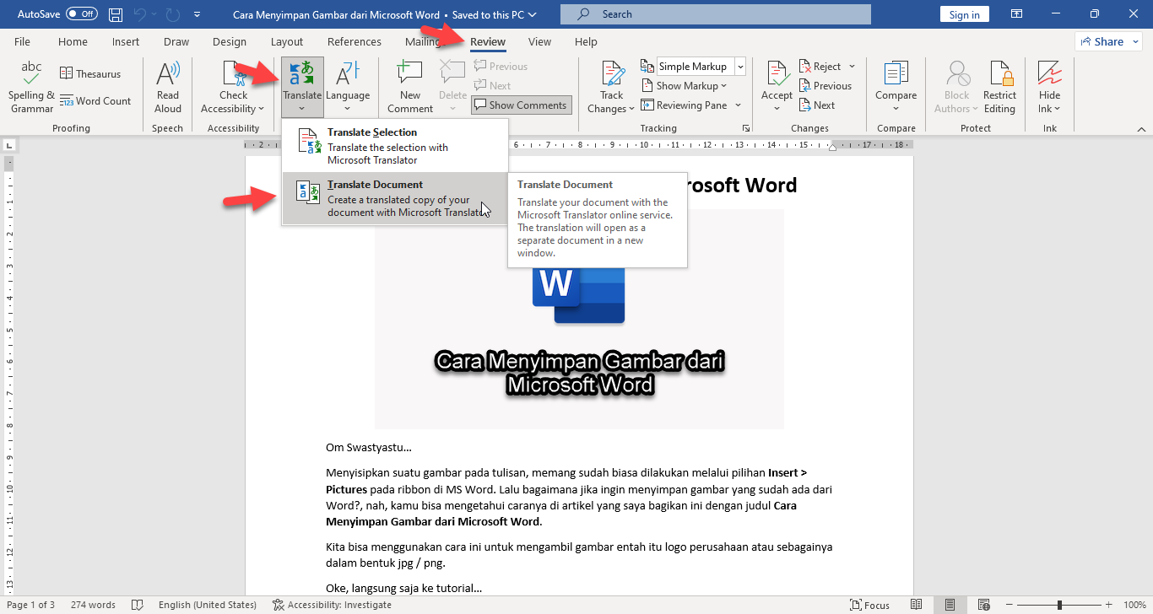The image size is (1153, 614).
Task: Click the zoom slider
Action: tap(1059, 605)
